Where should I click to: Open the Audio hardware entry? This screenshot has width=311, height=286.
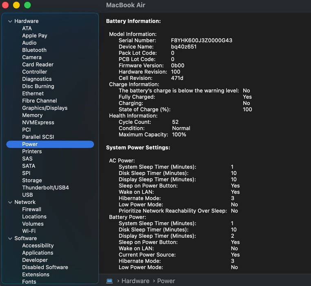(29, 43)
